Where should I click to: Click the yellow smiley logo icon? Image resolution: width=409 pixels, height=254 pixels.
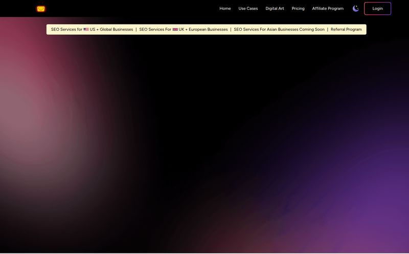(x=41, y=9)
